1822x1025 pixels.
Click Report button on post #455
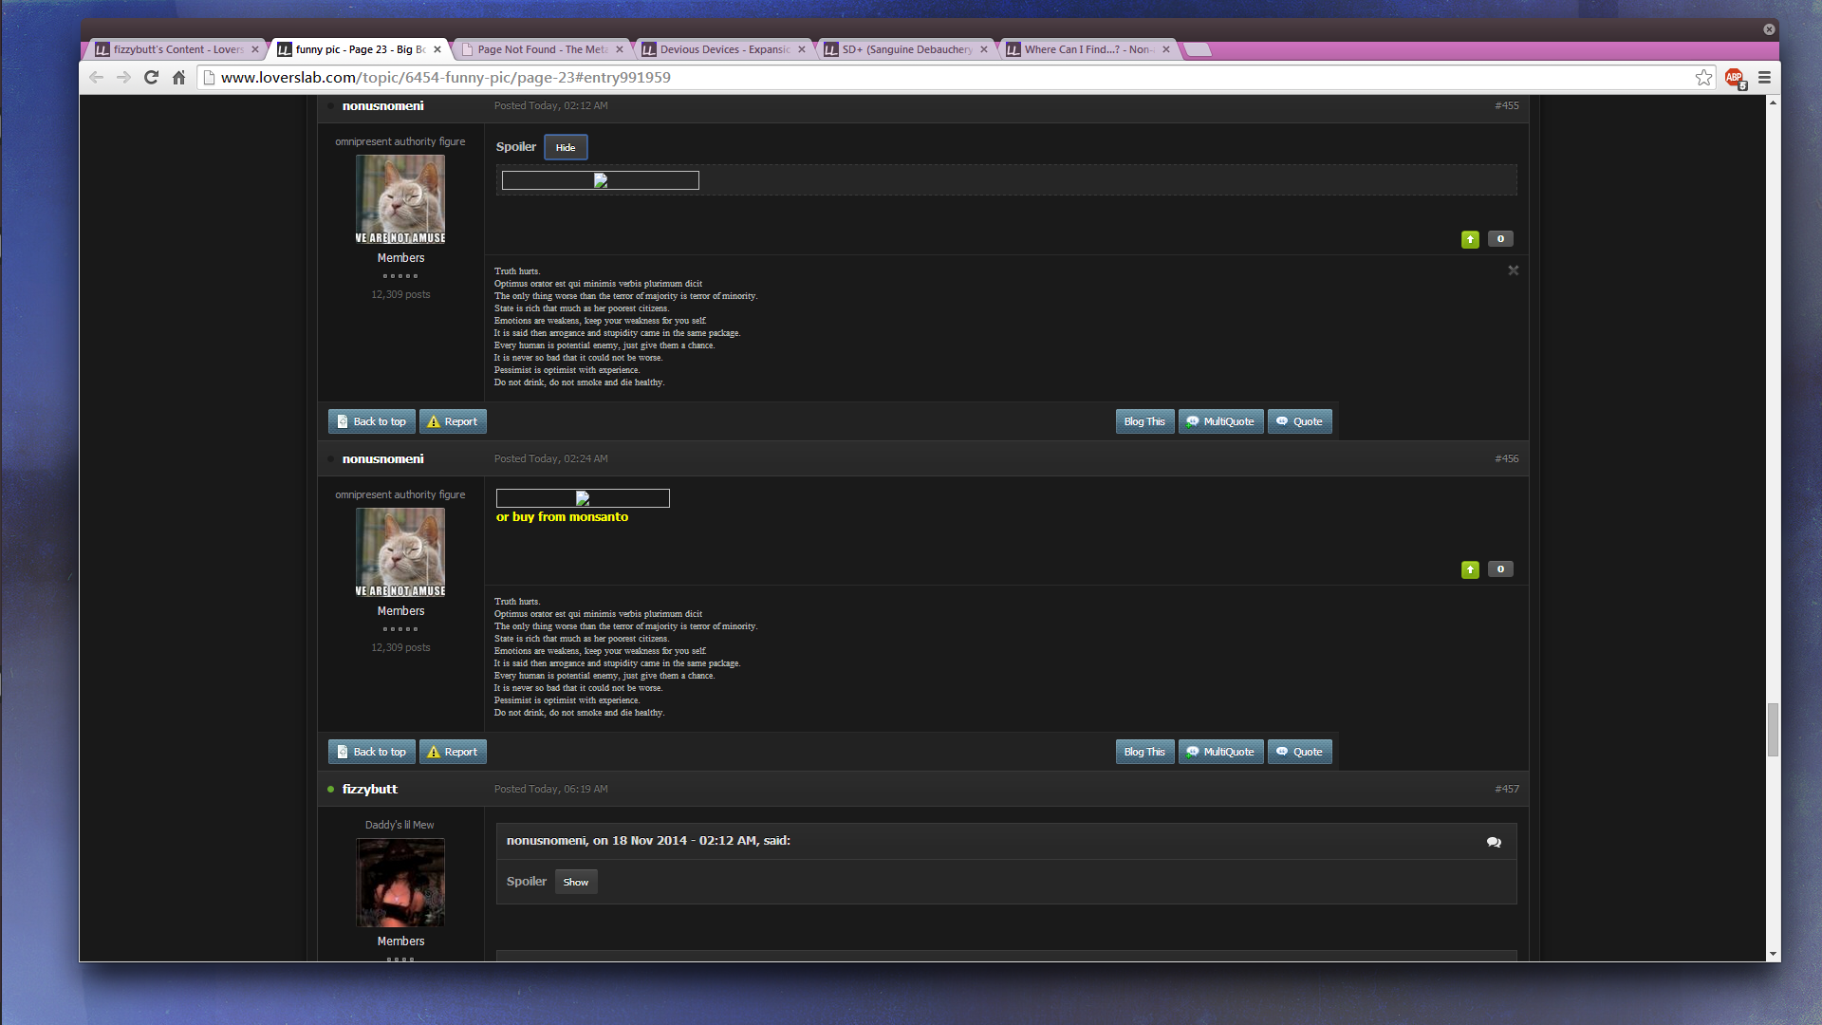pos(453,421)
